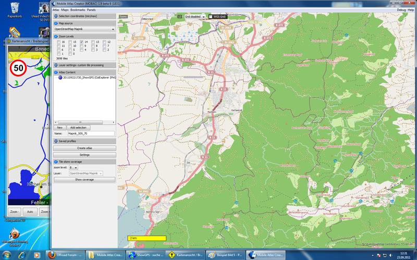Enable zoom level 13 checkbox
Viewport: 417px width, 260px height.
pyautogui.click(x=93, y=42)
